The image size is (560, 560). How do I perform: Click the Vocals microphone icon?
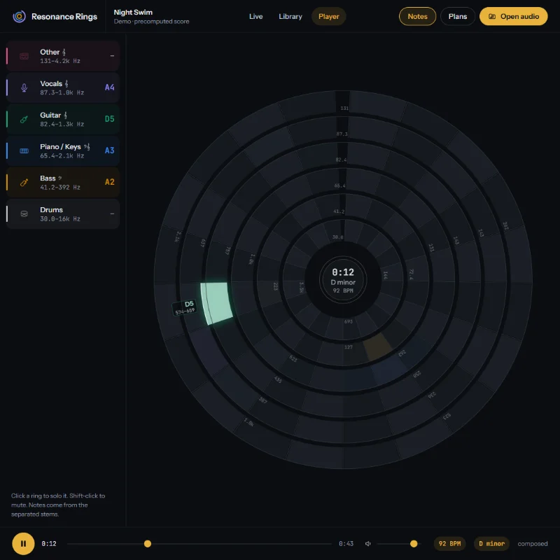point(24,87)
